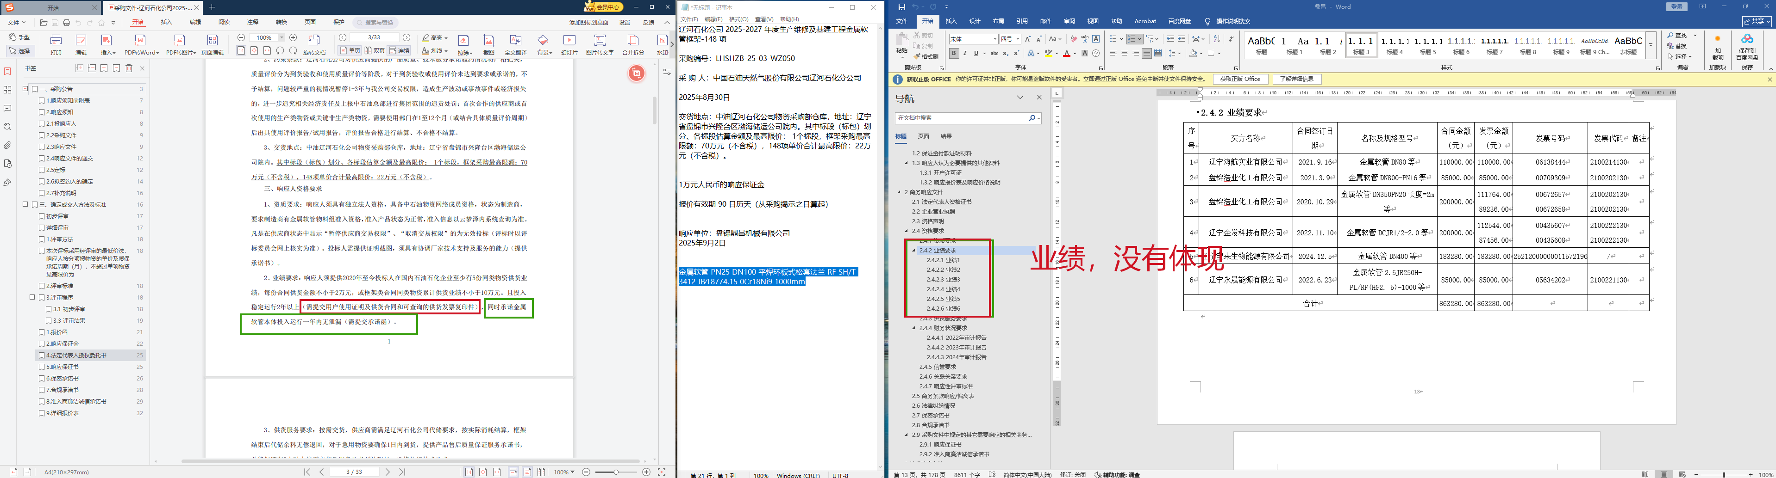Viewport: 1776px width, 478px height.
Task: Click the zoom out minus icon beside 100%
Action: (x=241, y=38)
